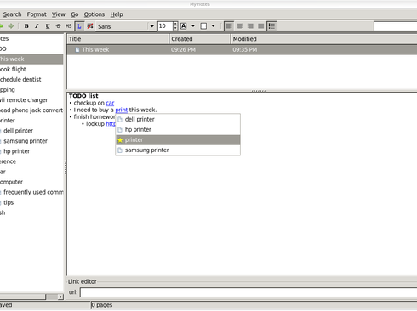
Task: Click the font size stepper arrows
Action: (175, 26)
